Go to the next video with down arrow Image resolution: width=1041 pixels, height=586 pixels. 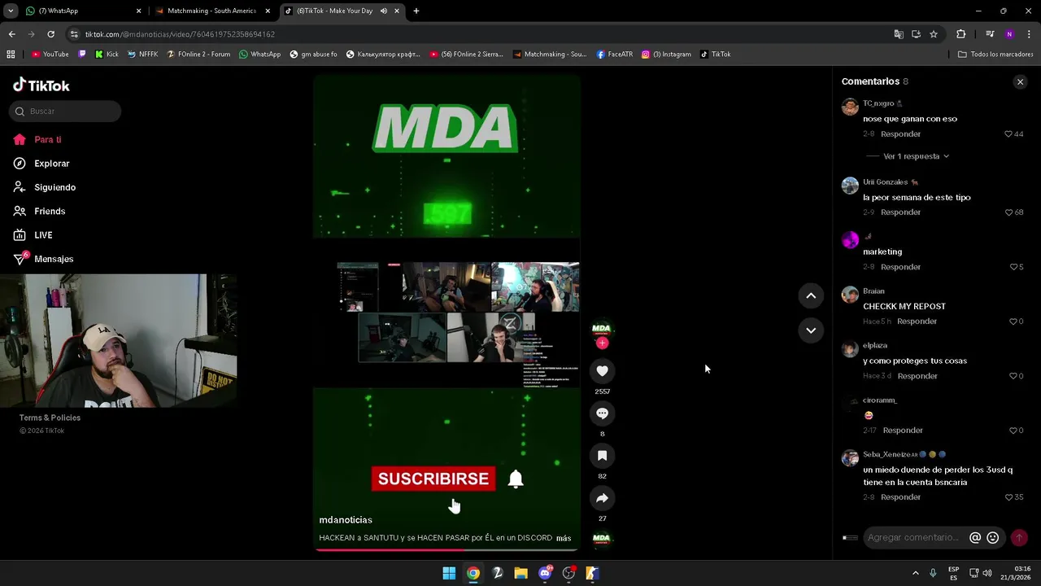pos(811,330)
